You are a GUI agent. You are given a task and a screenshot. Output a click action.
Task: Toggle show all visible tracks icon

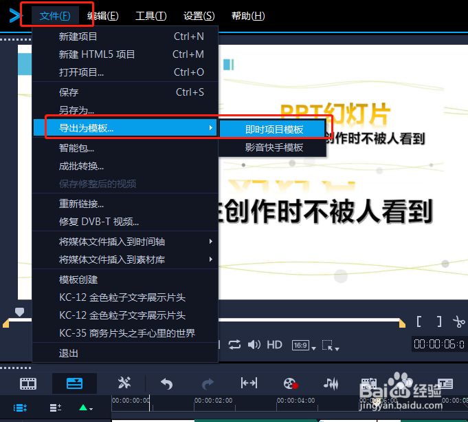tap(20, 408)
